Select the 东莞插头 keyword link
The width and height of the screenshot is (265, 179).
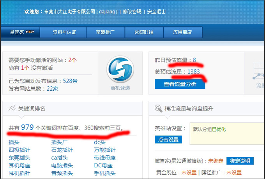click(19, 158)
